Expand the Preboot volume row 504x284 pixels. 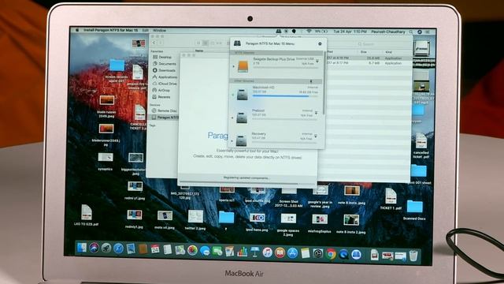tap(232, 118)
